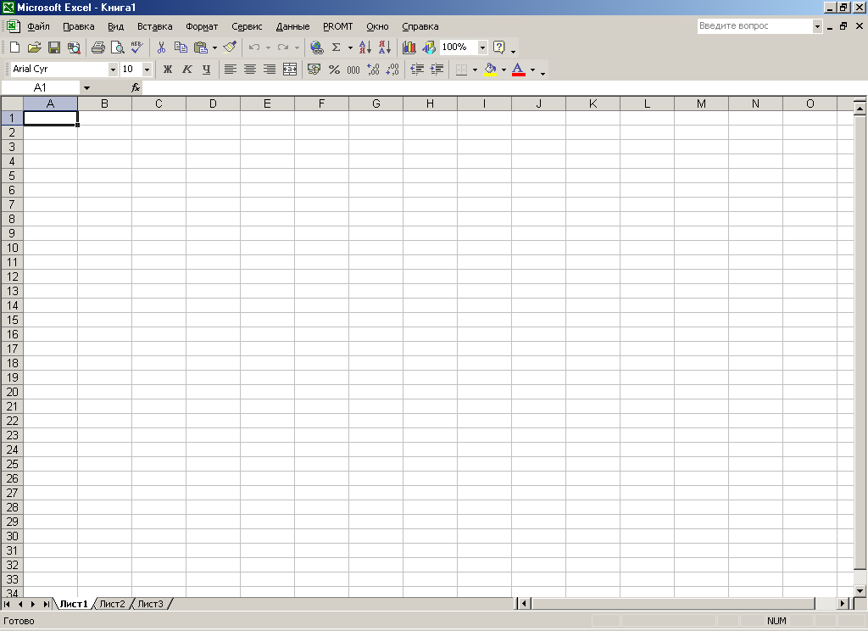Image resolution: width=868 pixels, height=631 pixels.
Task: Open the Name Box A1 dropdown arrow
Action: (x=86, y=87)
